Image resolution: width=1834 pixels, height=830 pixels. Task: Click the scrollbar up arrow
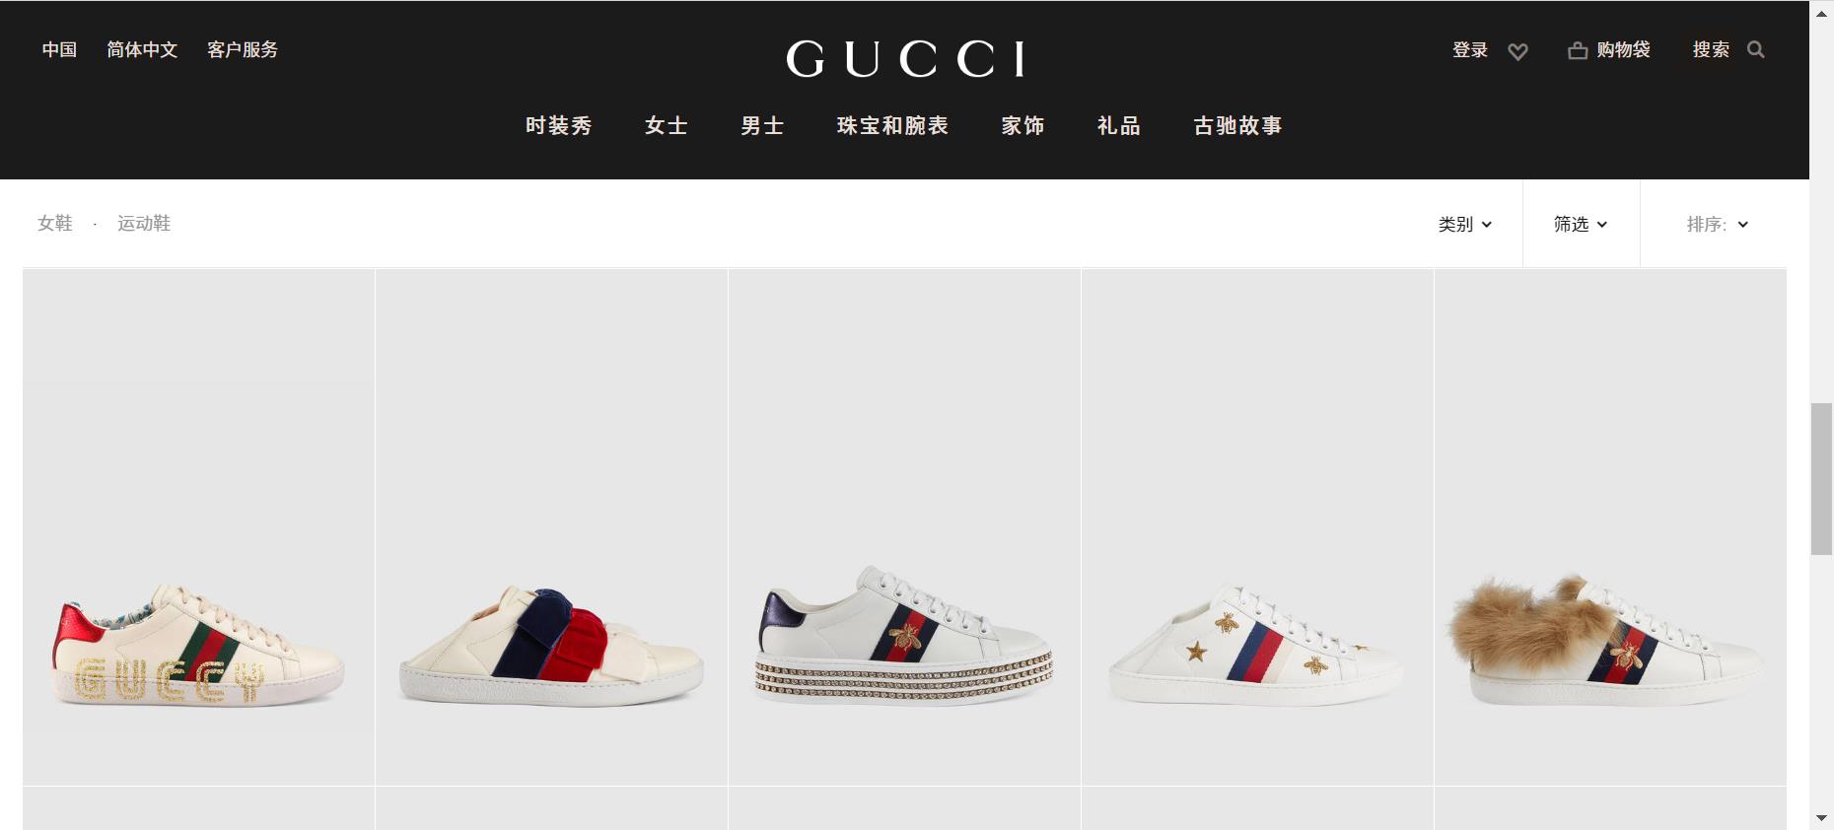1821,13
